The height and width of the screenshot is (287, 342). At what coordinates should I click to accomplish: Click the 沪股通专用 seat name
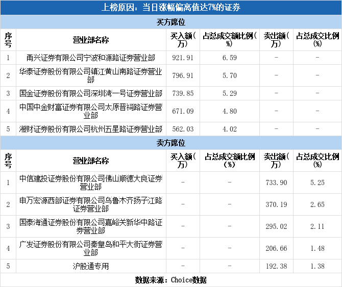(x=91, y=266)
